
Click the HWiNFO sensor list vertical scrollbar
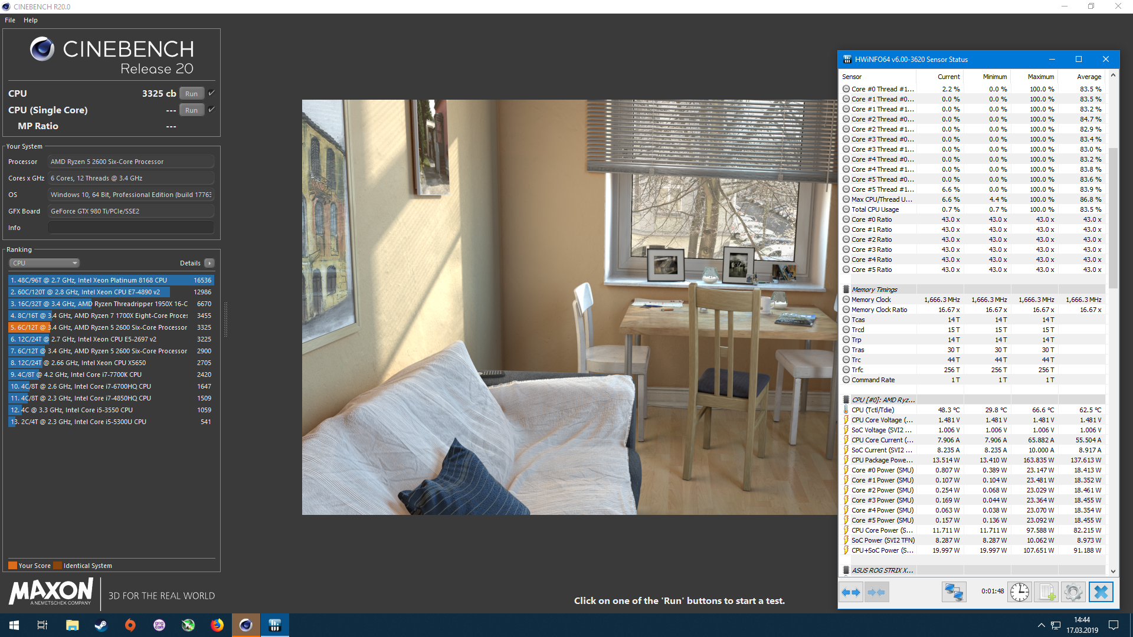[1113, 218]
